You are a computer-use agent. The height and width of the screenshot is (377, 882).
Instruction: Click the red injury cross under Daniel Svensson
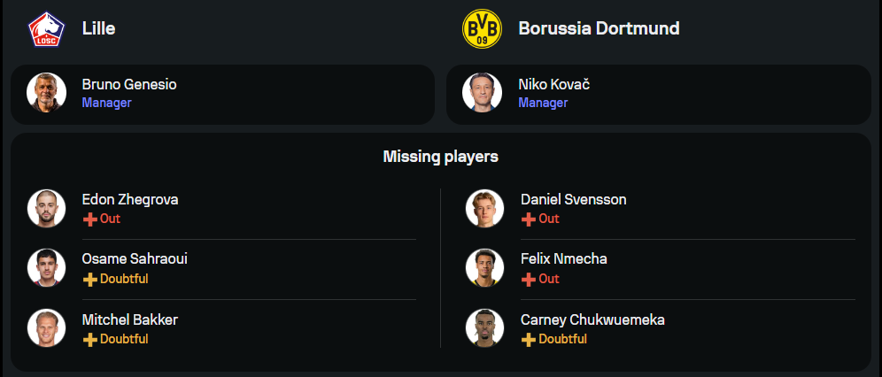(529, 219)
